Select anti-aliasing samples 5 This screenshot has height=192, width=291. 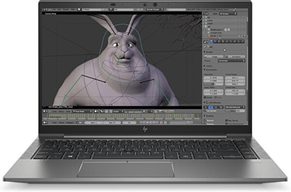pyautogui.click(x=206, y=107)
